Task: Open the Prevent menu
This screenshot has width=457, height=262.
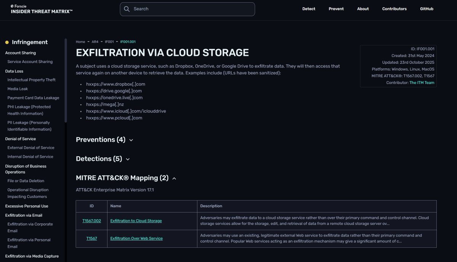Action: click(x=336, y=9)
